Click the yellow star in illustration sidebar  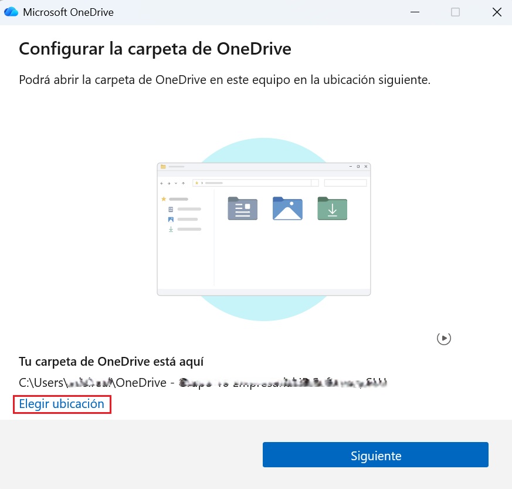[164, 199]
